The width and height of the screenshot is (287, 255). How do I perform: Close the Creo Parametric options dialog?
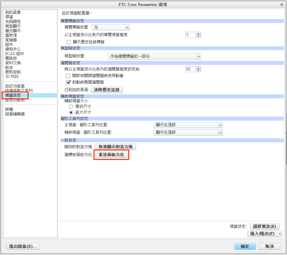click(x=282, y=4)
